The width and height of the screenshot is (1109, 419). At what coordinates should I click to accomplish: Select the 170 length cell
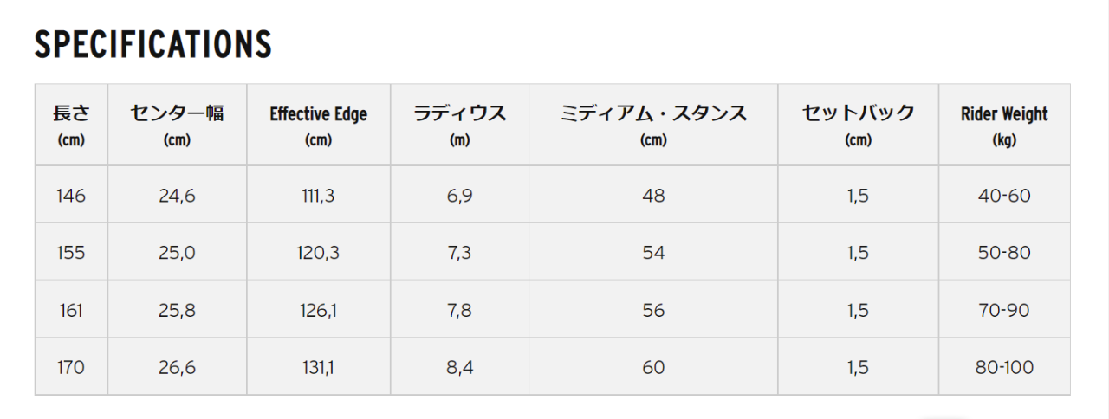click(x=71, y=367)
